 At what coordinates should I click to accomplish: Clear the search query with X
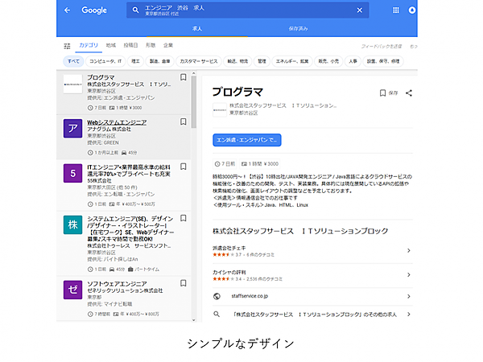tap(360, 10)
